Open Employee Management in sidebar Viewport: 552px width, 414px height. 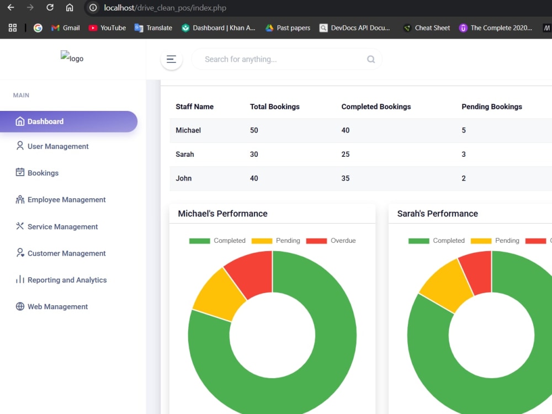coord(61,200)
